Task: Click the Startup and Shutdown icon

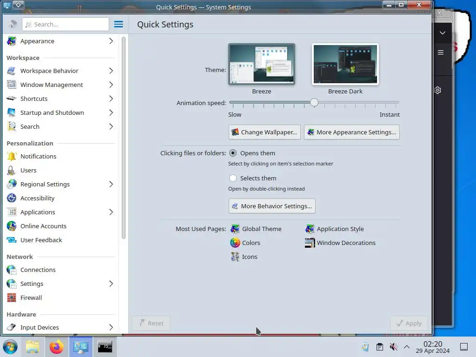Action: 12,112
